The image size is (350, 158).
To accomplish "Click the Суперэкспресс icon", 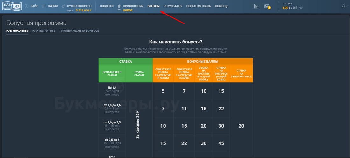I will 63,6.
